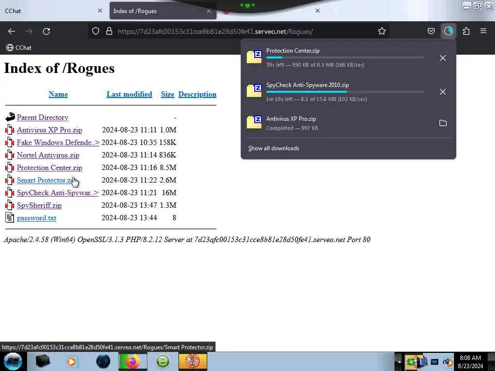Open the orange prohibited-sign taskbar icon

tap(192, 361)
